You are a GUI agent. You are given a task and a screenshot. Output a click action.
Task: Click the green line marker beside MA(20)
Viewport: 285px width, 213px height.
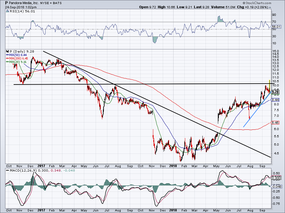[8, 62]
